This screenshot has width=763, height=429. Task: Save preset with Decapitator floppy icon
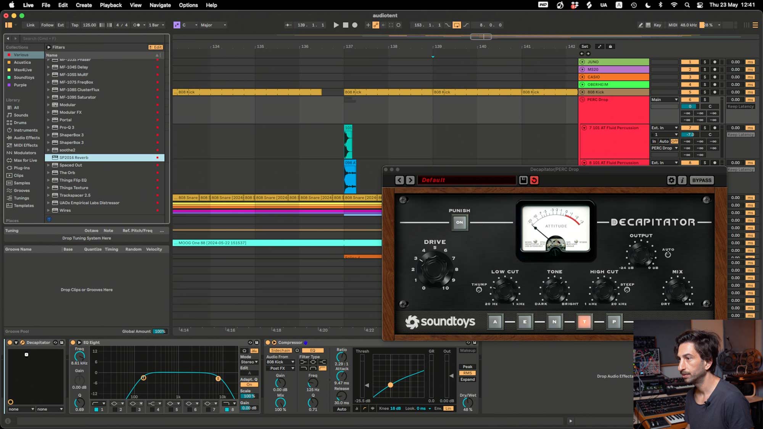pyautogui.click(x=523, y=180)
